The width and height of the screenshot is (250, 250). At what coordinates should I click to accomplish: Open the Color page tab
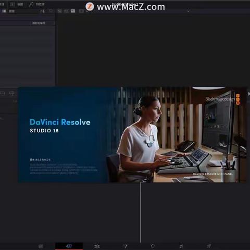pyautogui.click(x=153, y=246)
